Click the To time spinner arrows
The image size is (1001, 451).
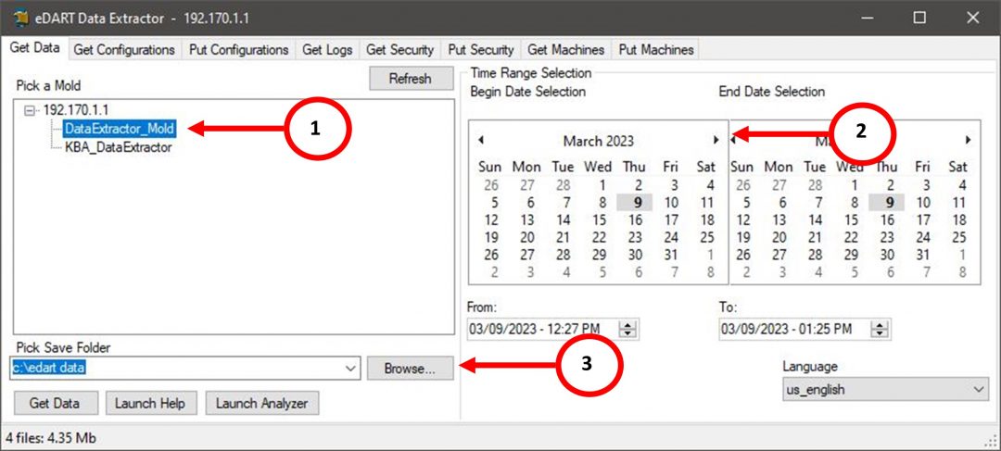881,329
